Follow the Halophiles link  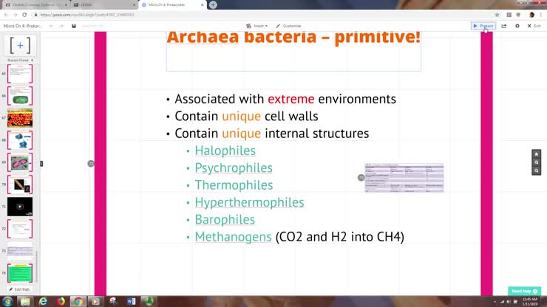(x=225, y=151)
